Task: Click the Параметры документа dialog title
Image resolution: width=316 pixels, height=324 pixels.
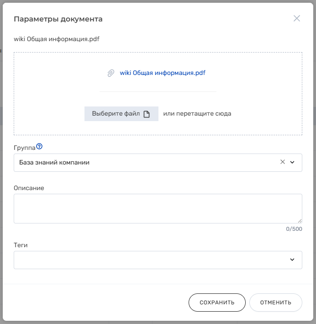Action: pos(58,19)
